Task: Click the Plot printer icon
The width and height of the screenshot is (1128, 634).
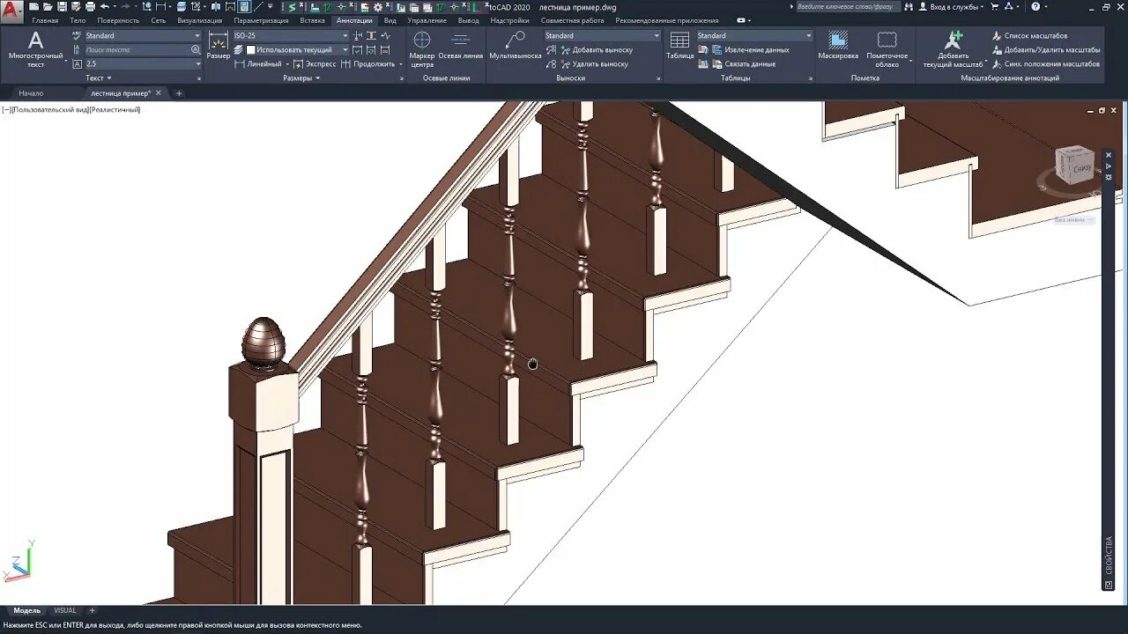Action: click(x=90, y=6)
